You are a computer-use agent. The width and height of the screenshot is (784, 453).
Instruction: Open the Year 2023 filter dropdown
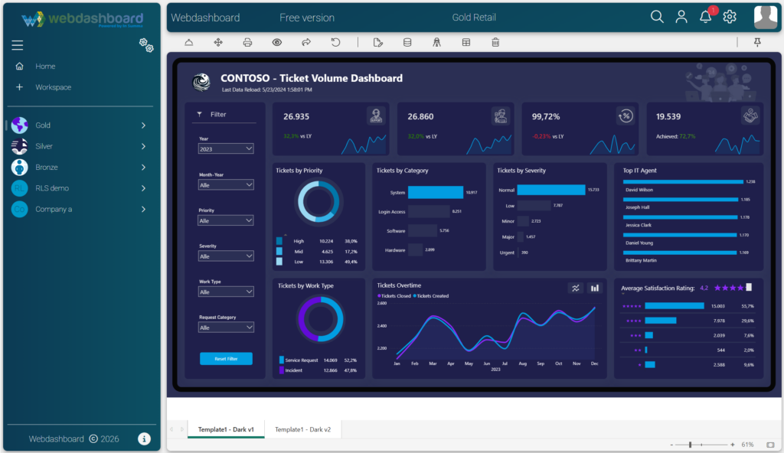(x=226, y=149)
